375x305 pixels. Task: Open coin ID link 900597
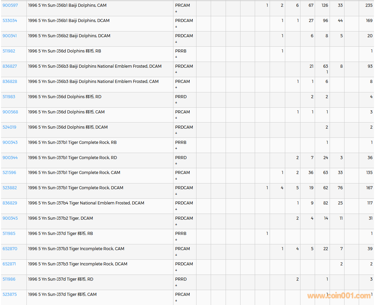pyautogui.click(x=10, y=5)
